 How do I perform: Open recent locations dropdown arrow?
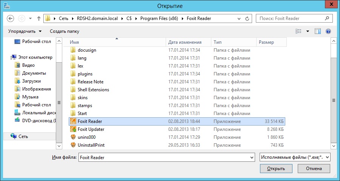click(30, 18)
